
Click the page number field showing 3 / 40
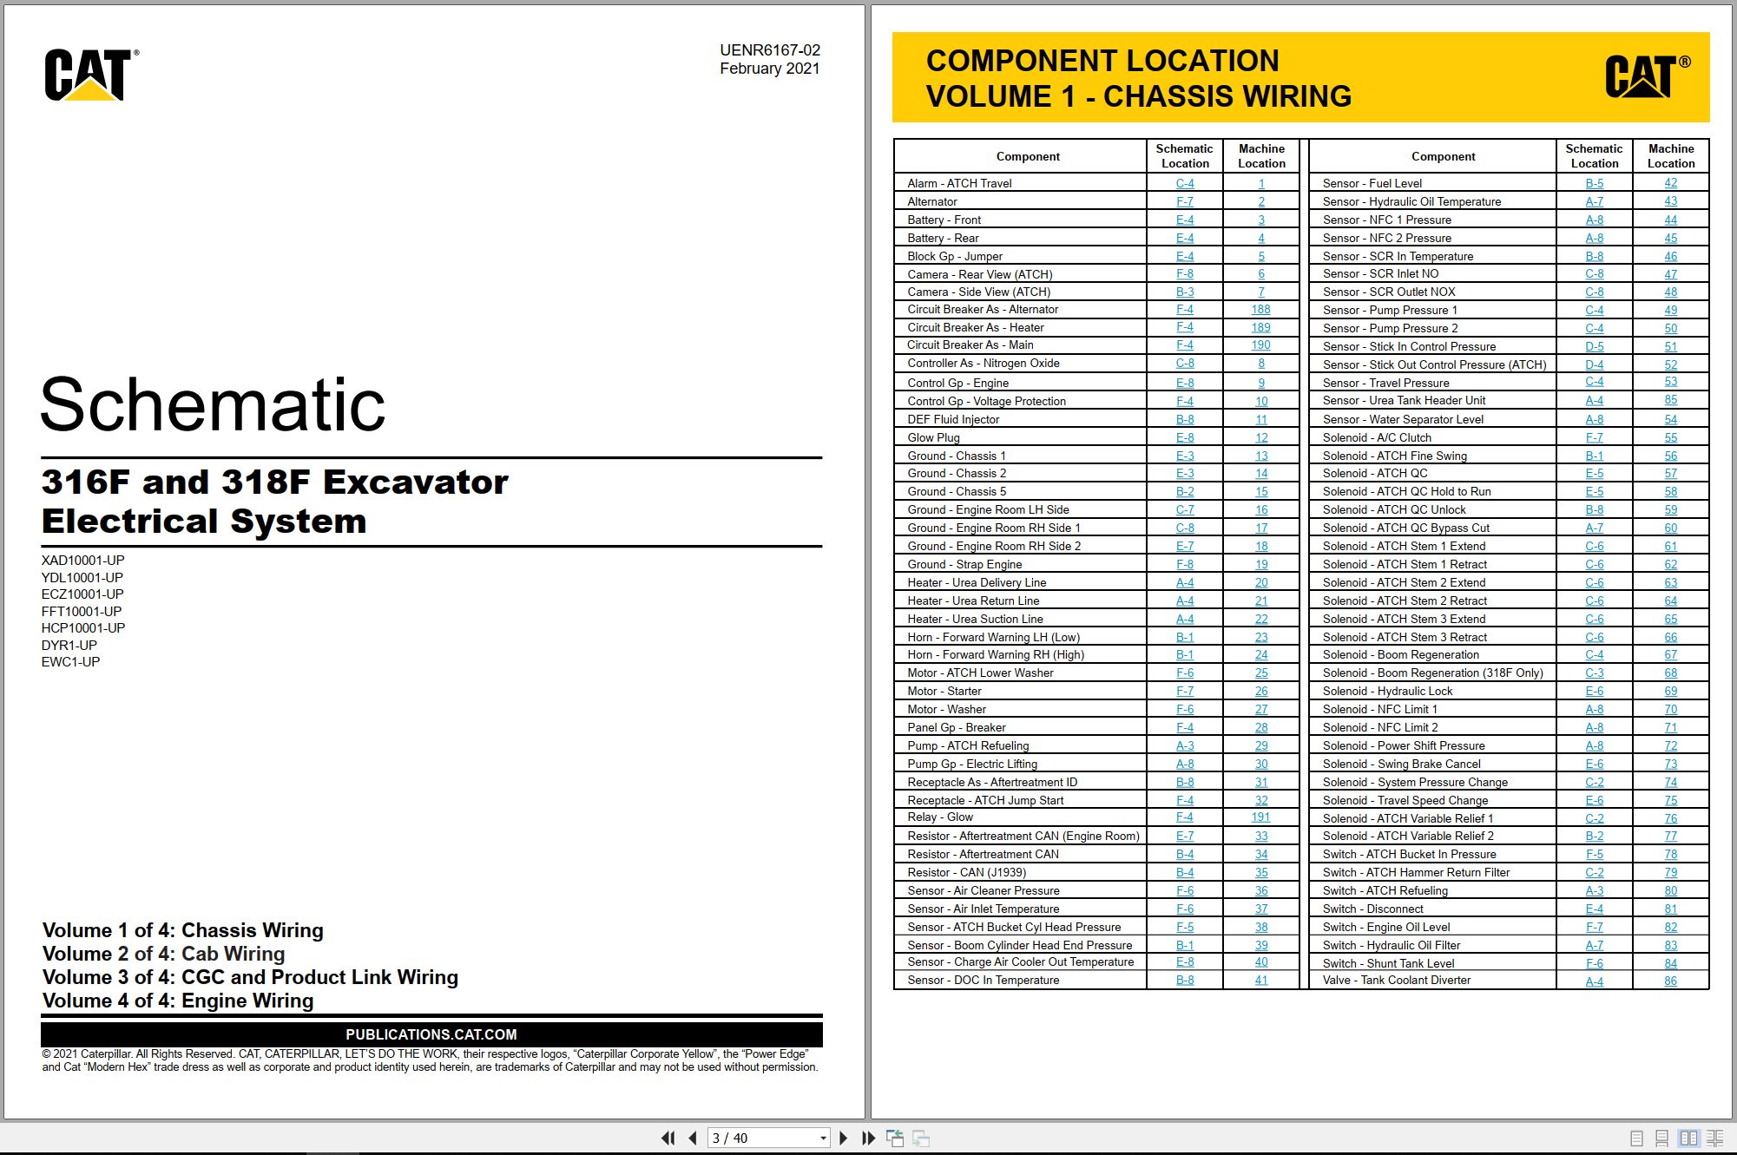[762, 1138]
